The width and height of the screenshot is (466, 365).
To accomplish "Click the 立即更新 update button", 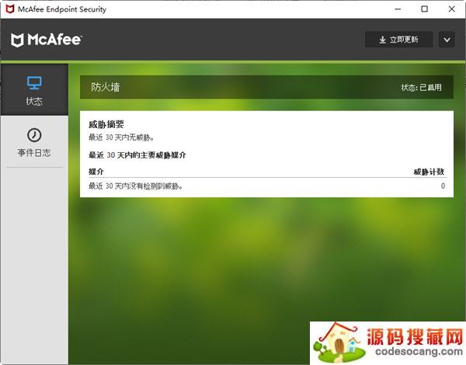I will [x=398, y=40].
